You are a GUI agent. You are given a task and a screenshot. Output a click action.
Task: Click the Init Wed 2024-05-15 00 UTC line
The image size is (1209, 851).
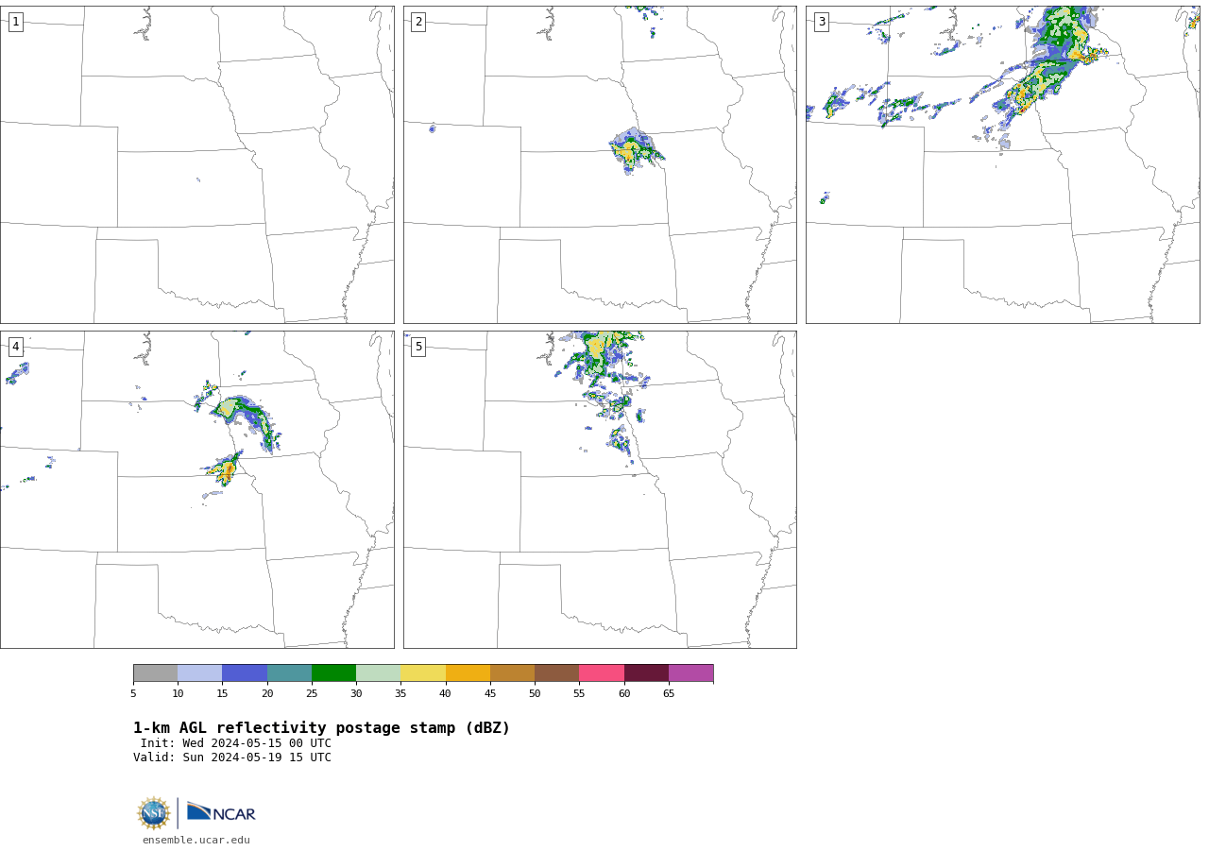[236, 743]
